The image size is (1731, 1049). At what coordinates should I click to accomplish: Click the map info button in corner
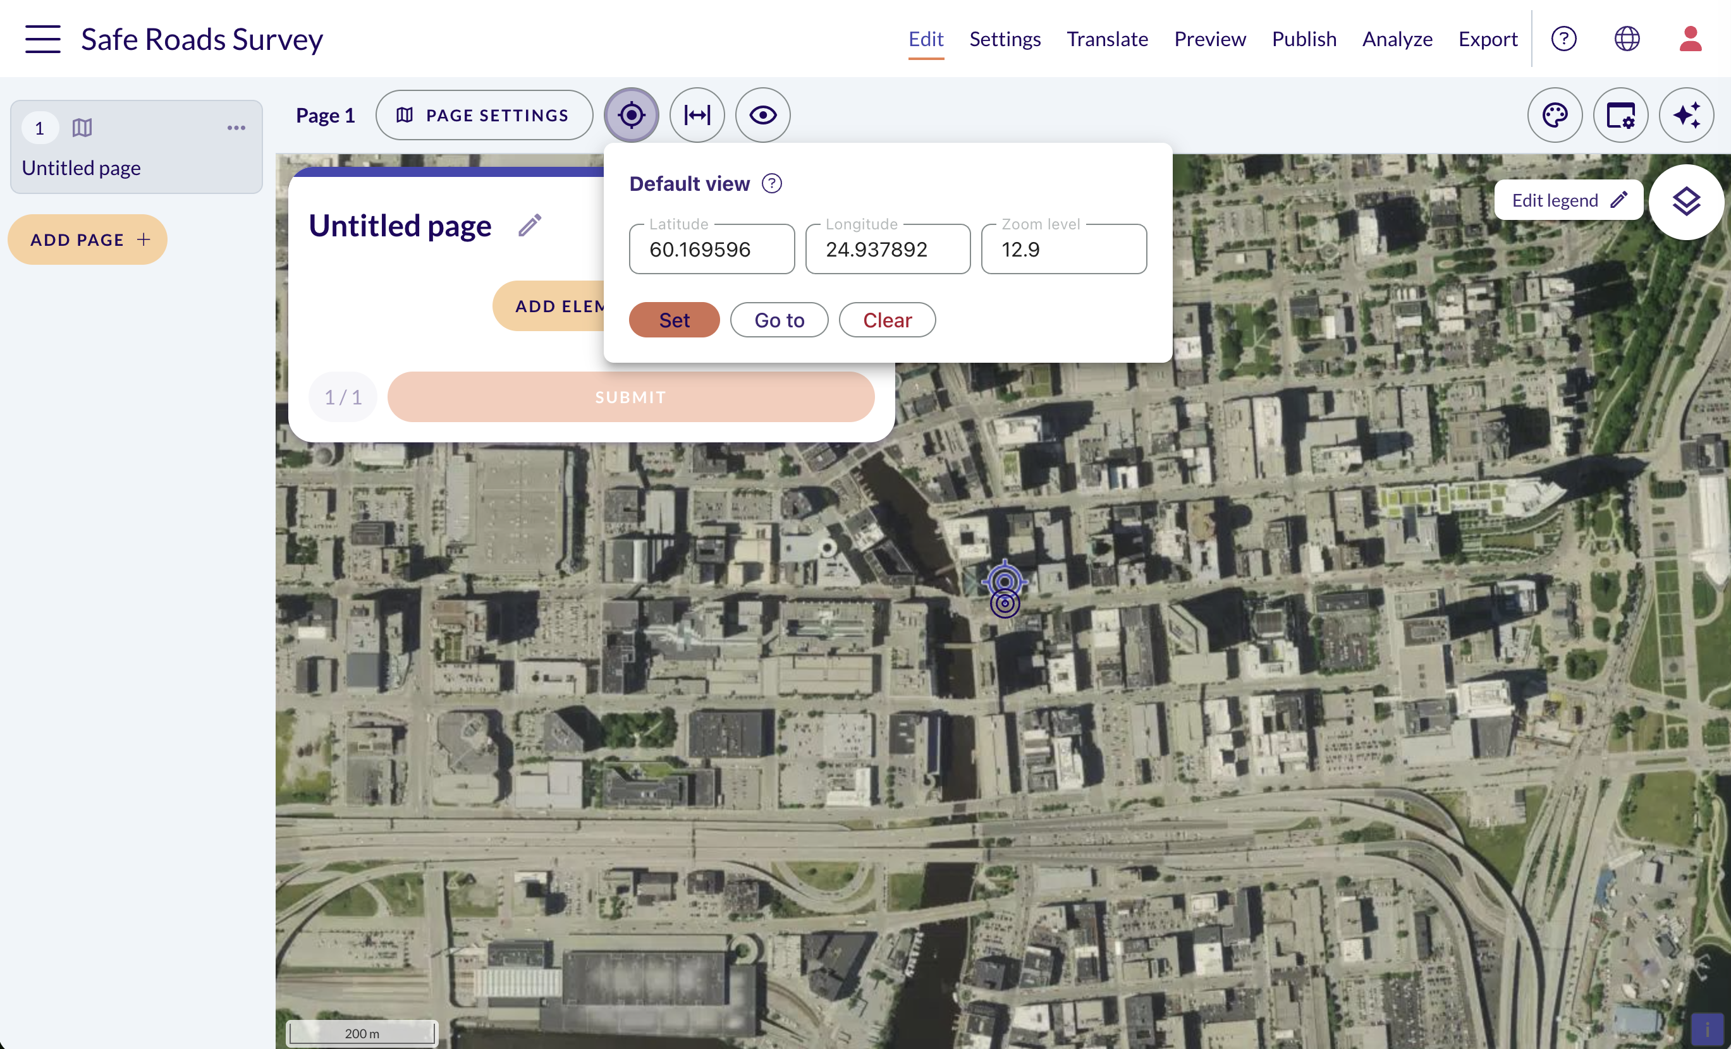pos(1707,1029)
